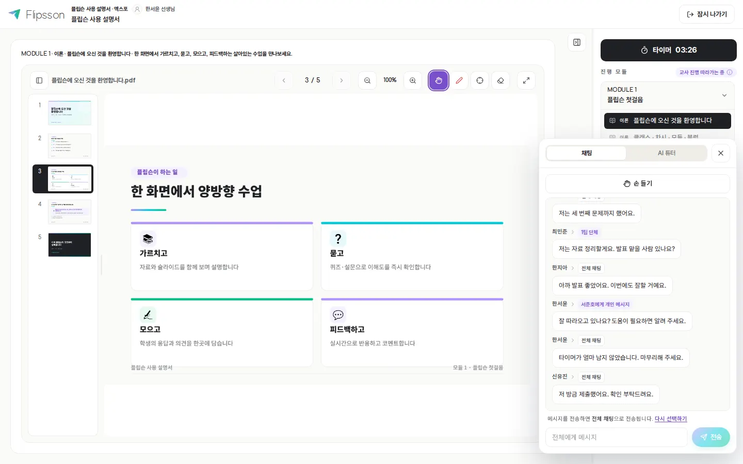Collapse the right side panel
The image size is (743, 464).
pyautogui.click(x=577, y=42)
